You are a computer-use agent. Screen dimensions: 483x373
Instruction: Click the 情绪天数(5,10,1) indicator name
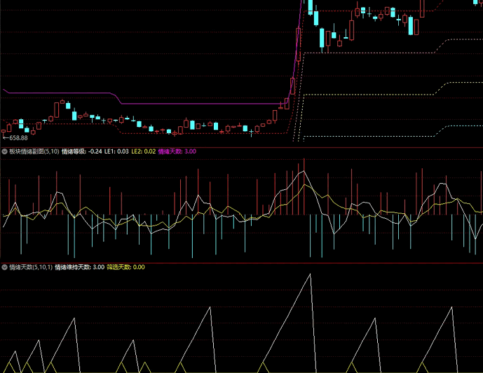(31, 267)
